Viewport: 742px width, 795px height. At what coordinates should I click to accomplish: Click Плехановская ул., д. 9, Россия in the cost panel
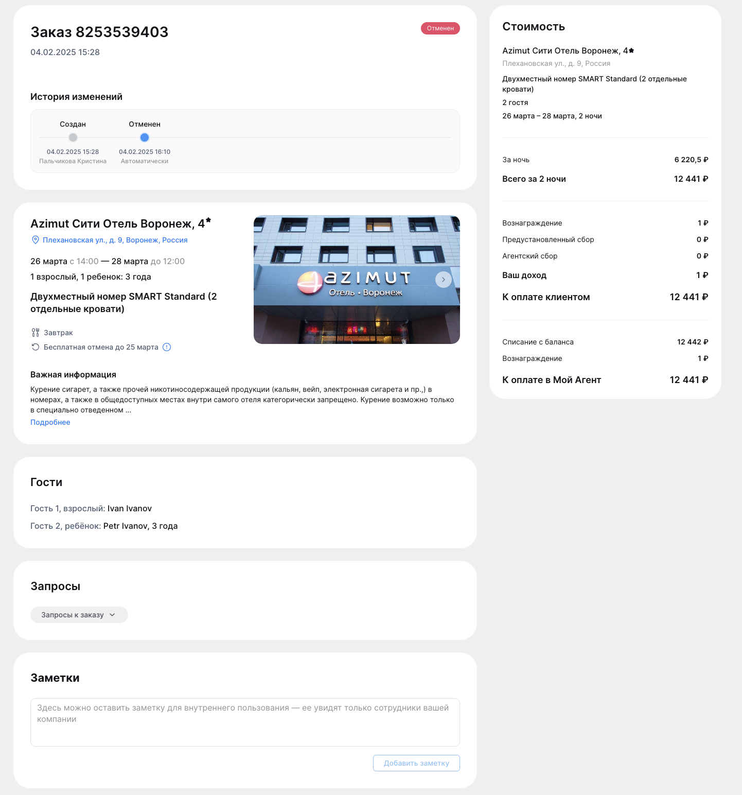click(x=556, y=63)
